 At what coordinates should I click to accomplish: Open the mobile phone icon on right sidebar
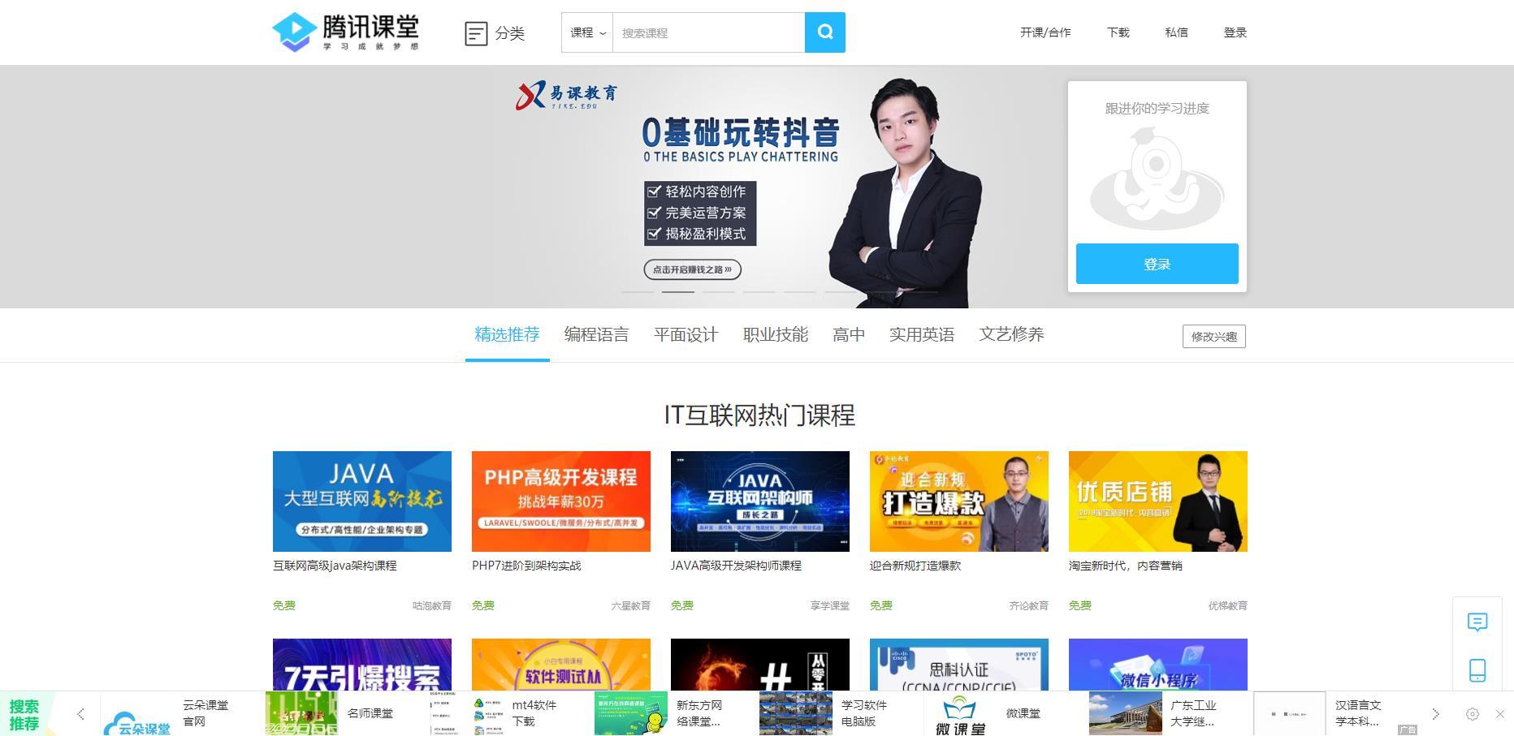(x=1477, y=670)
